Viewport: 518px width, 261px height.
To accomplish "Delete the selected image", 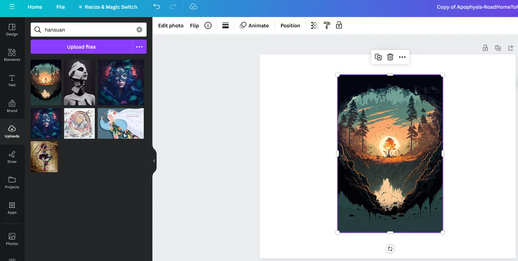I will pos(390,57).
